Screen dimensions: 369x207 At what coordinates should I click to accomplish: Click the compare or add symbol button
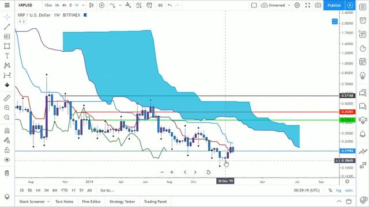coord(101,5)
